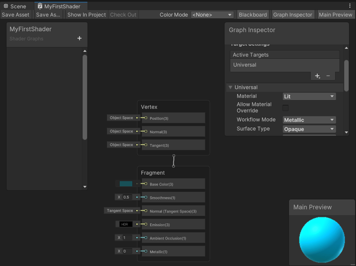
Task: Toggle the Graph Inspector panel
Action: point(292,15)
